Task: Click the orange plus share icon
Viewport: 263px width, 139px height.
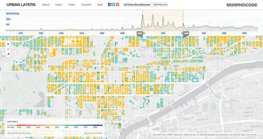Action: [x=117, y=5]
